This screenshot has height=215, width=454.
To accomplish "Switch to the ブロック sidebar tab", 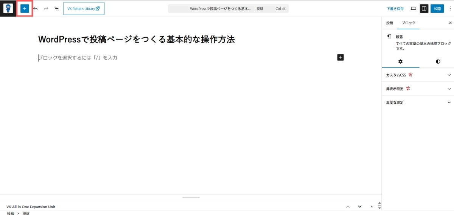I will click(x=409, y=23).
